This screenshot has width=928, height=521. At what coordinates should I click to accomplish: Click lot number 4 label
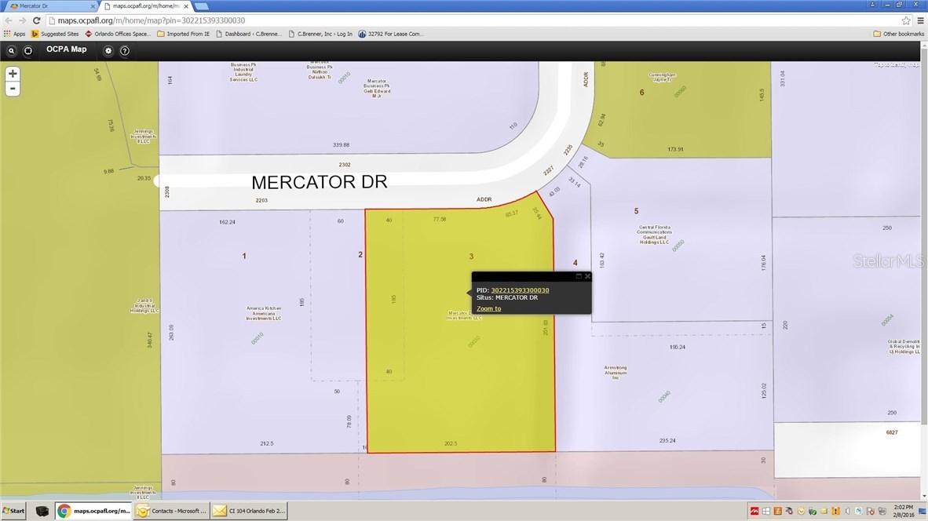click(575, 263)
